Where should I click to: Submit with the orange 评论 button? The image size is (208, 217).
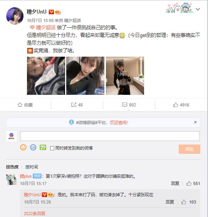point(190,149)
